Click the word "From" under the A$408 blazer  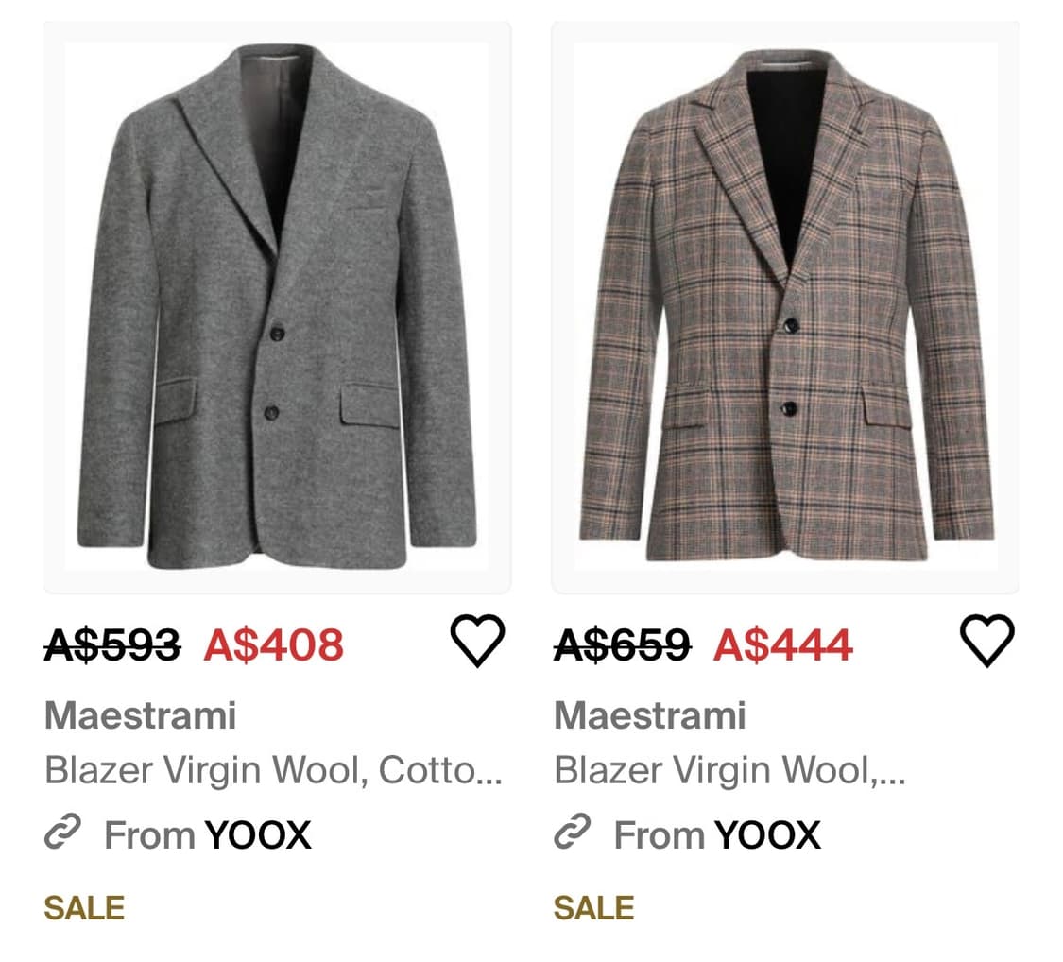click(x=150, y=835)
